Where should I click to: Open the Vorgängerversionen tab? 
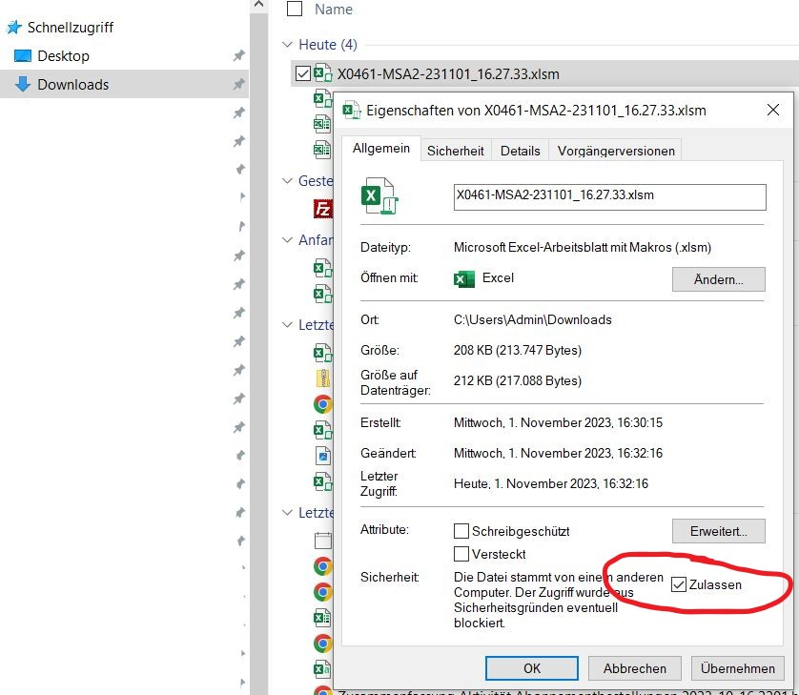point(616,151)
